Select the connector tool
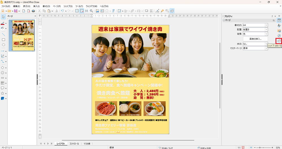The height and width of the screenshot is (149, 282). tap(3, 62)
